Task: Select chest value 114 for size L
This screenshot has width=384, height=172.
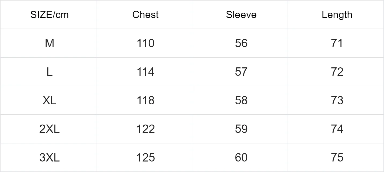Action: (x=145, y=72)
